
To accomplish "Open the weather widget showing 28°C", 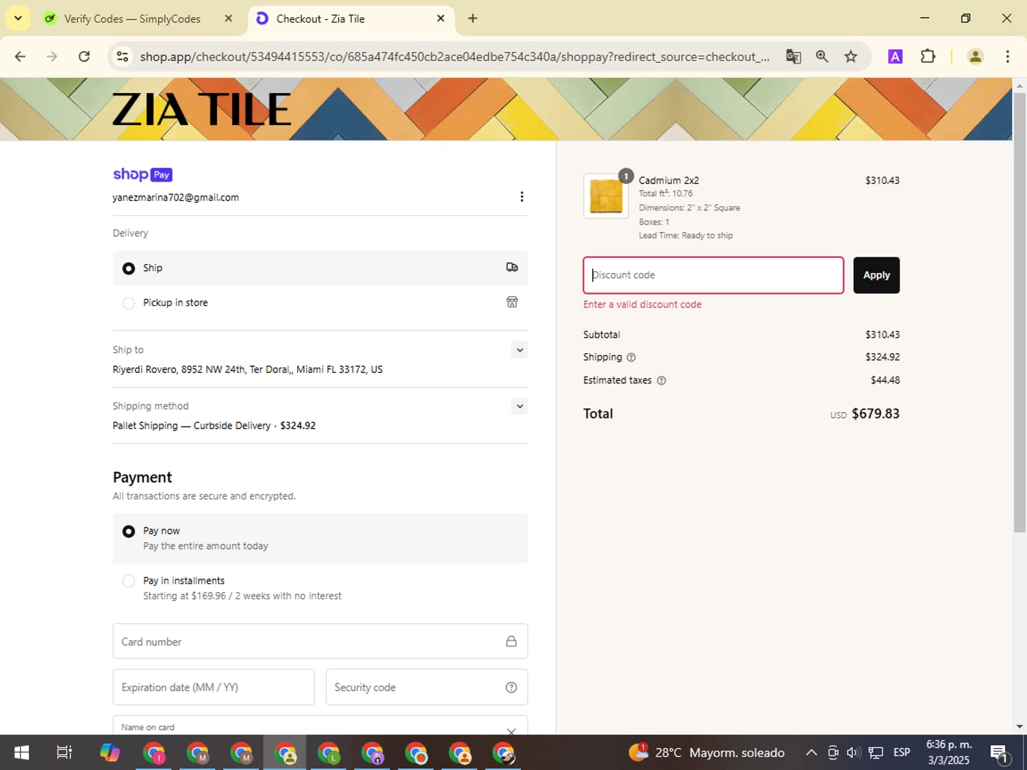I will tap(707, 753).
